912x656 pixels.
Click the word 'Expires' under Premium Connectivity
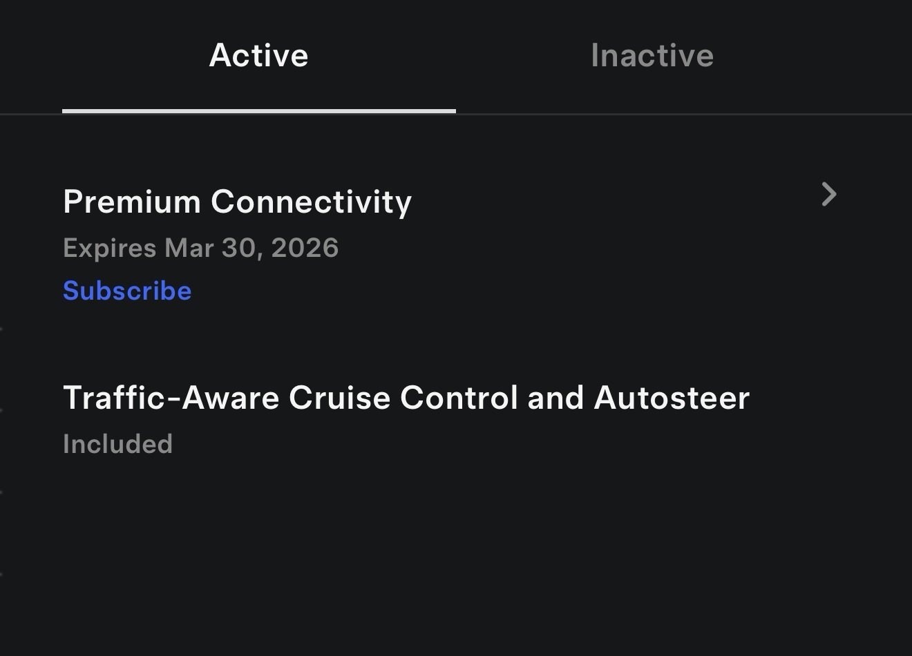(109, 248)
